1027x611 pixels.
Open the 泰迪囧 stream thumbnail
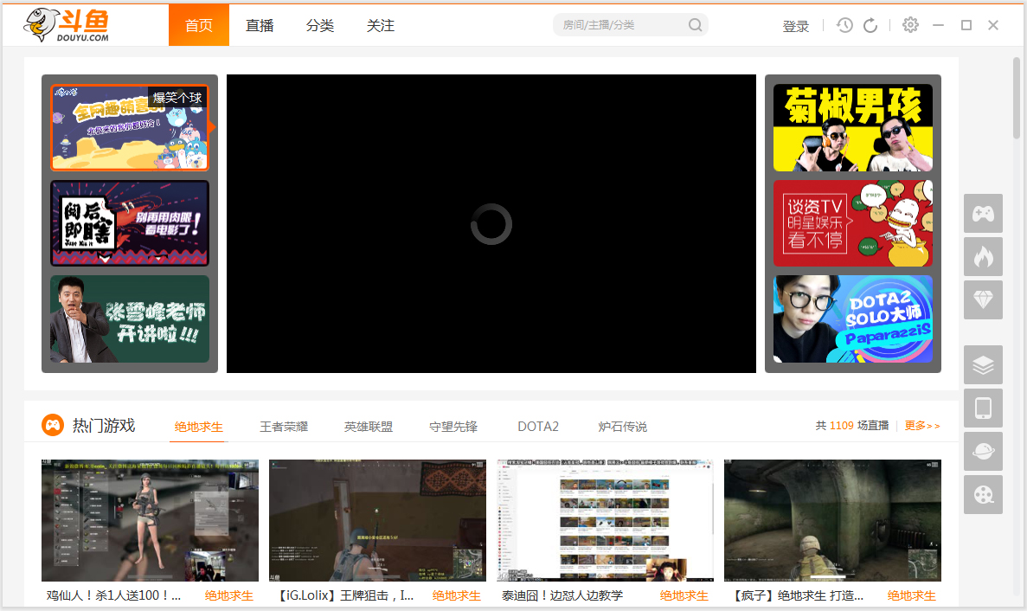pyautogui.click(x=605, y=520)
